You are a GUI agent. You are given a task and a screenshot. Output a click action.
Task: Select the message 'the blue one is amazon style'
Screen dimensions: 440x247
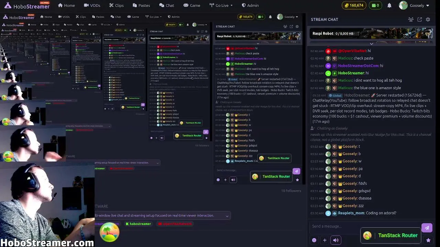pos(377,88)
